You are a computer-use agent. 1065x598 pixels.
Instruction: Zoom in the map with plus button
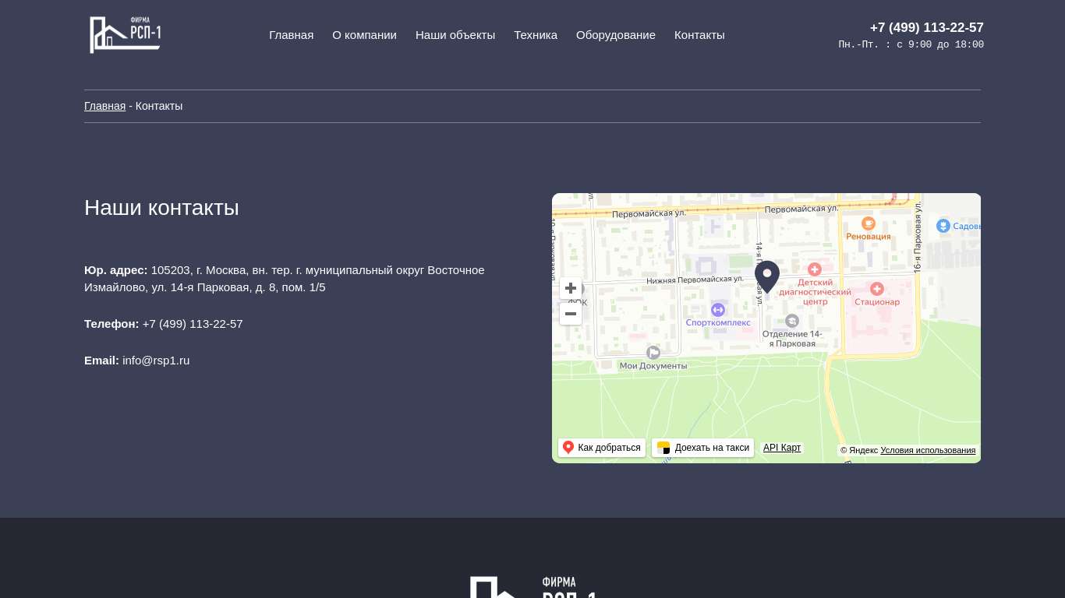click(x=571, y=288)
